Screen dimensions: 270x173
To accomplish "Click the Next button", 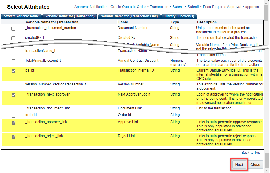I will tap(239, 164).
